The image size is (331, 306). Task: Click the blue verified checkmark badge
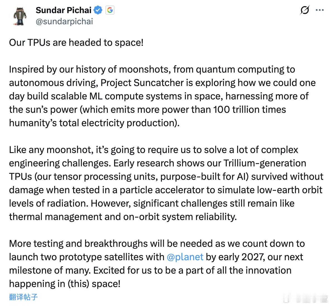[98, 10]
